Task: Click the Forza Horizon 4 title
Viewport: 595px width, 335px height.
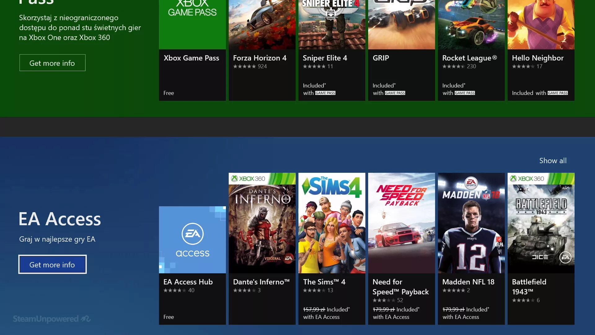Action: pyautogui.click(x=260, y=58)
